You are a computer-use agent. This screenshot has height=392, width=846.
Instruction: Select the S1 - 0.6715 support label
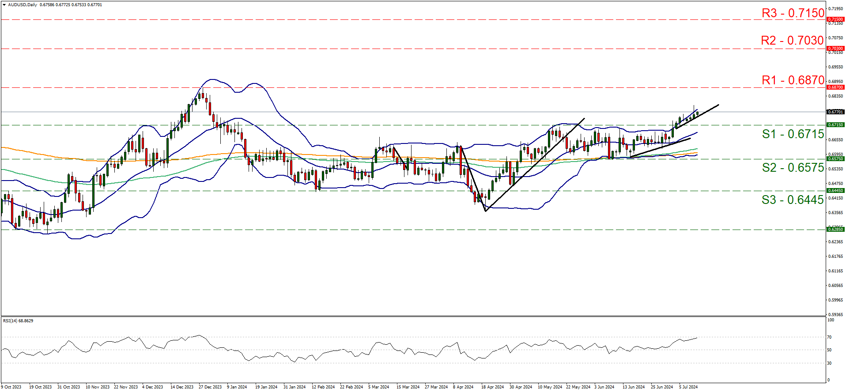pos(793,134)
